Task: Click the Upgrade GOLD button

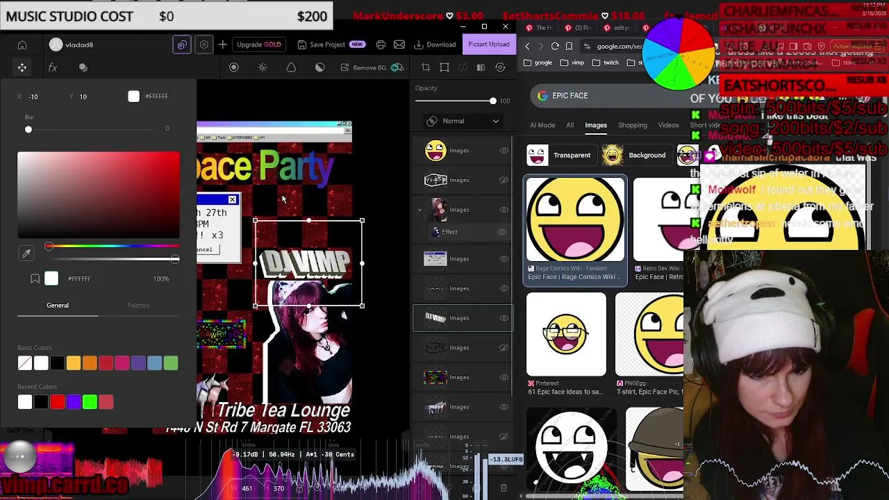Action: click(259, 44)
